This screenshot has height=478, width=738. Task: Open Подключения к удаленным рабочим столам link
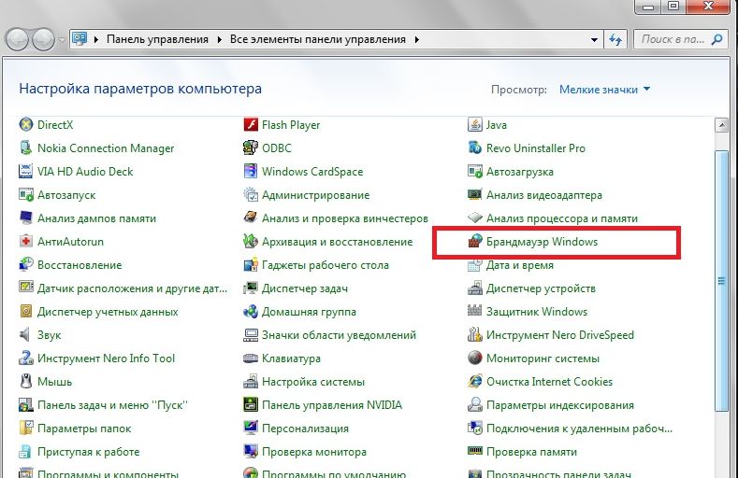pyautogui.click(x=579, y=429)
